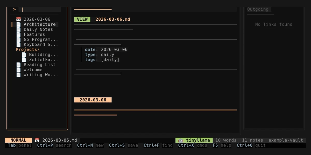Click the file icon next to Daily Notes

click(x=18, y=29)
